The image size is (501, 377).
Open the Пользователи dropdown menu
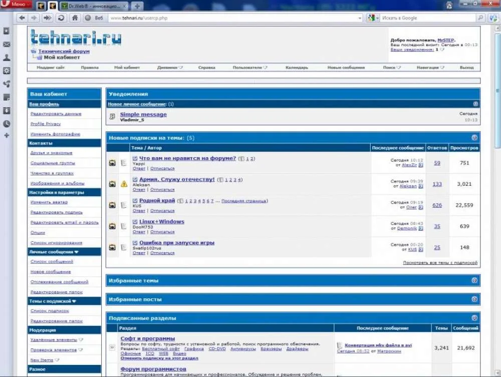[250, 68]
